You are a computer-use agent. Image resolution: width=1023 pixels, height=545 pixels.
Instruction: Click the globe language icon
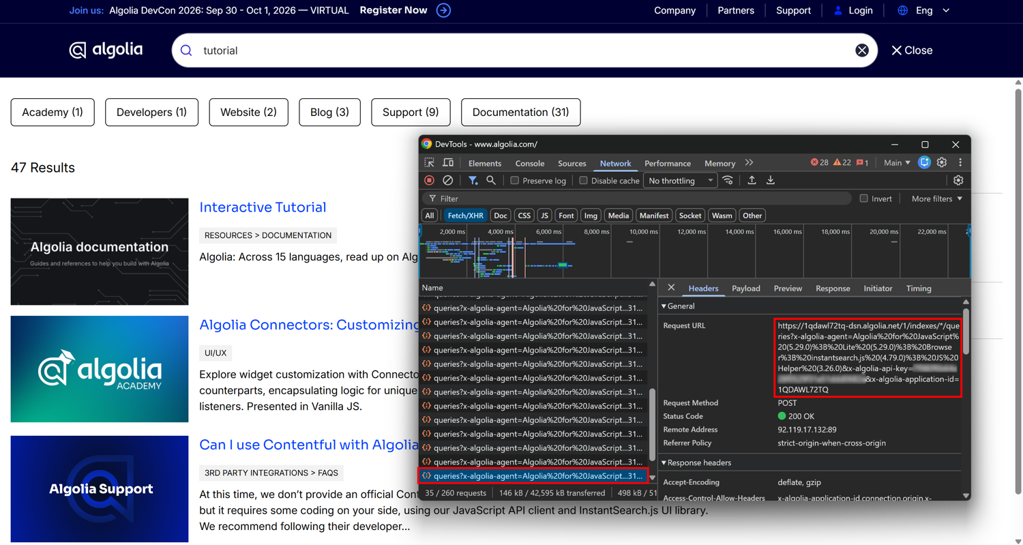click(x=902, y=10)
